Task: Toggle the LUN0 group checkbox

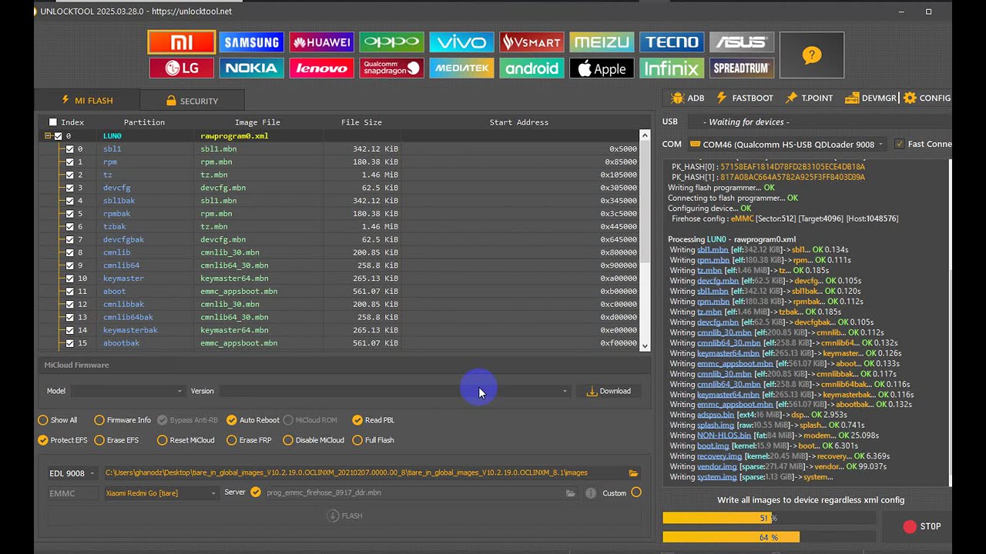Action: [x=58, y=136]
